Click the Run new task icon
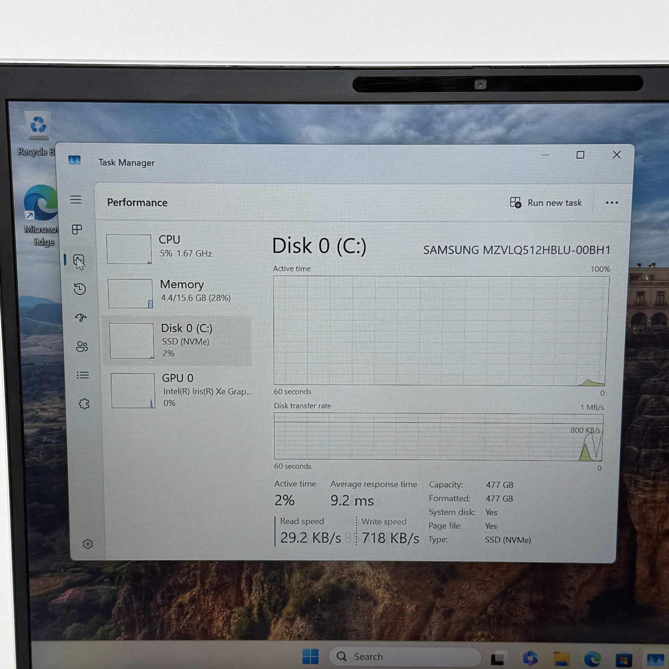The height and width of the screenshot is (669, 669). (x=516, y=203)
